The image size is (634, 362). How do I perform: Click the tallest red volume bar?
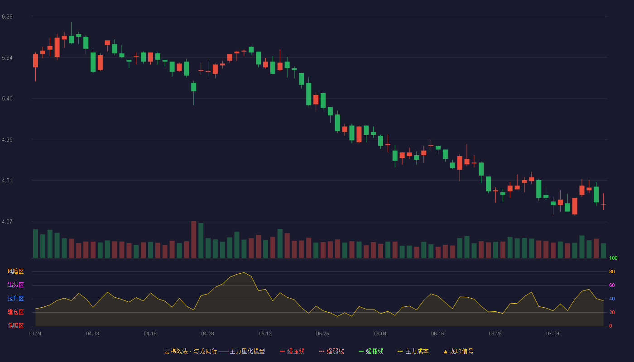[x=193, y=239]
